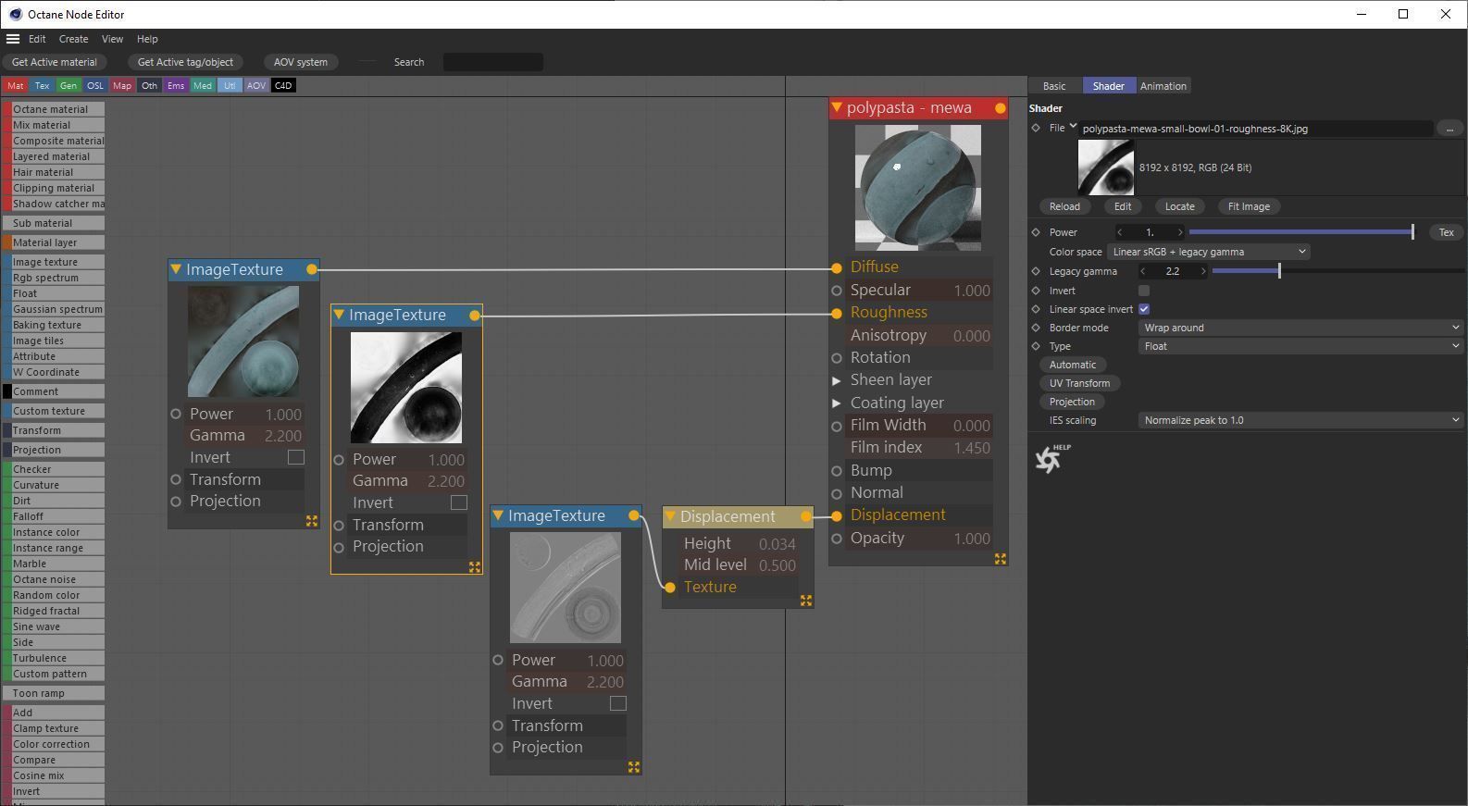Open the Border mode dropdown
This screenshot has height=806, width=1468.
[1300, 328]
